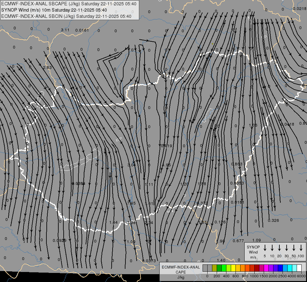The height and width of the screenshot is (282, 307).
Task: Click the 0.0929 value on the map
Action: [x=60, y=241]
